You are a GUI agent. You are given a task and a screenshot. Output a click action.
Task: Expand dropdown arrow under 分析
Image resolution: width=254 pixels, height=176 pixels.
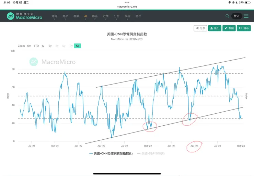[116, 19]
